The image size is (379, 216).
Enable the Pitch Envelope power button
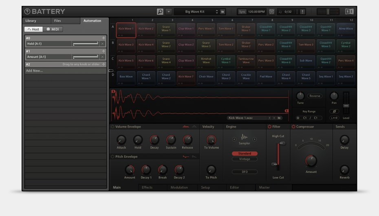click(x=112, y=156)
